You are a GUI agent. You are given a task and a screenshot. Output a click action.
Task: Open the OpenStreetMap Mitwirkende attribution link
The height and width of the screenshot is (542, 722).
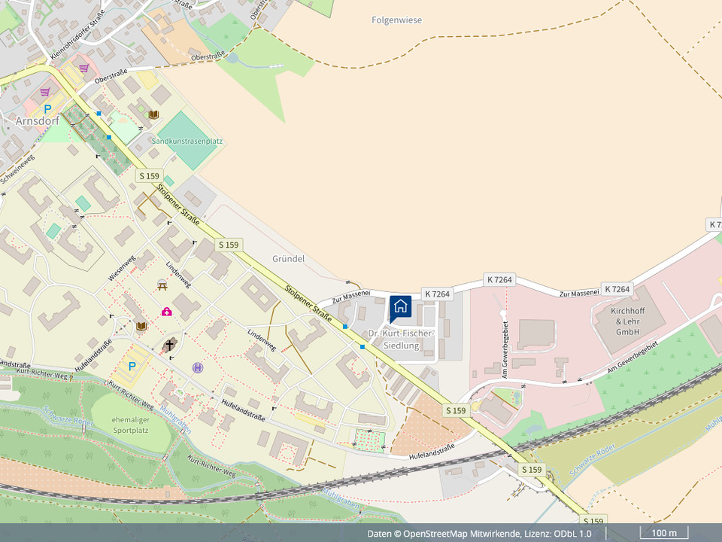(463, 534)
